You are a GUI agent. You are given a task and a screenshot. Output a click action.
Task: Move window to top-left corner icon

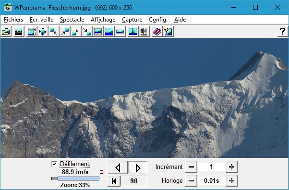[54, 32]
